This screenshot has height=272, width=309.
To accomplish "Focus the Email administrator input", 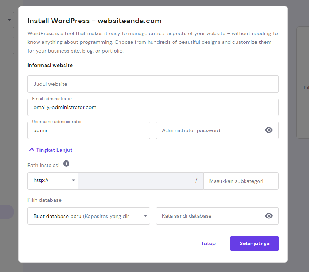I will [x=153, y=107].
